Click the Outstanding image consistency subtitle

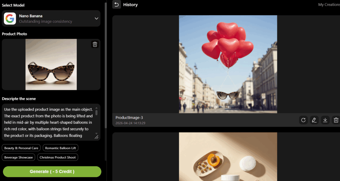45,22
